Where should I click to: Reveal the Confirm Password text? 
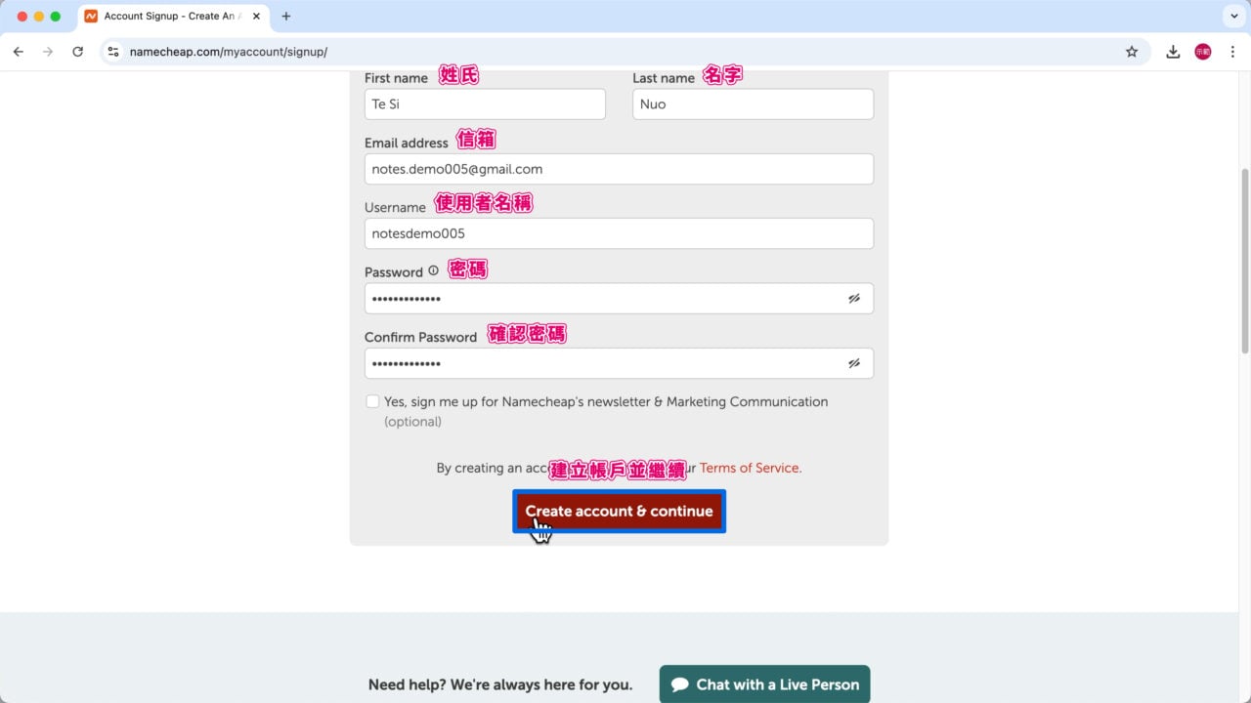pos(854,362)
